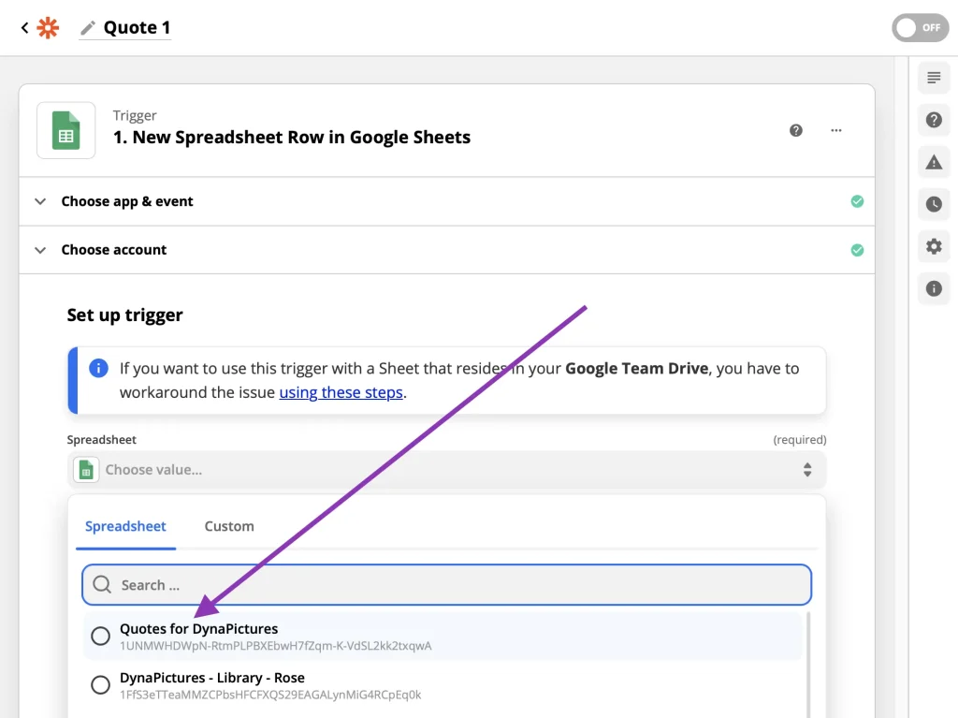Screen dimensions: 958x718
Task: Focus the spreadsheet Search field
Action: coord(446,585)
